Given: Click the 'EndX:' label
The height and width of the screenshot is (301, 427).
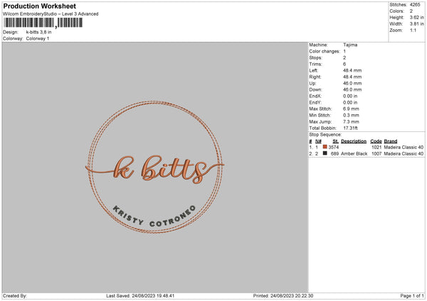Looking at the screenshot, I should [x=315, y=96].
